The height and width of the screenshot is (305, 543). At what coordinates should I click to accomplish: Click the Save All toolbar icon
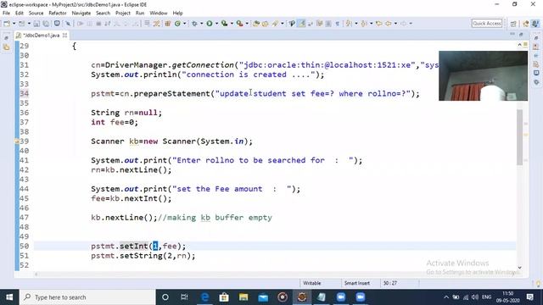coord(46,24)
